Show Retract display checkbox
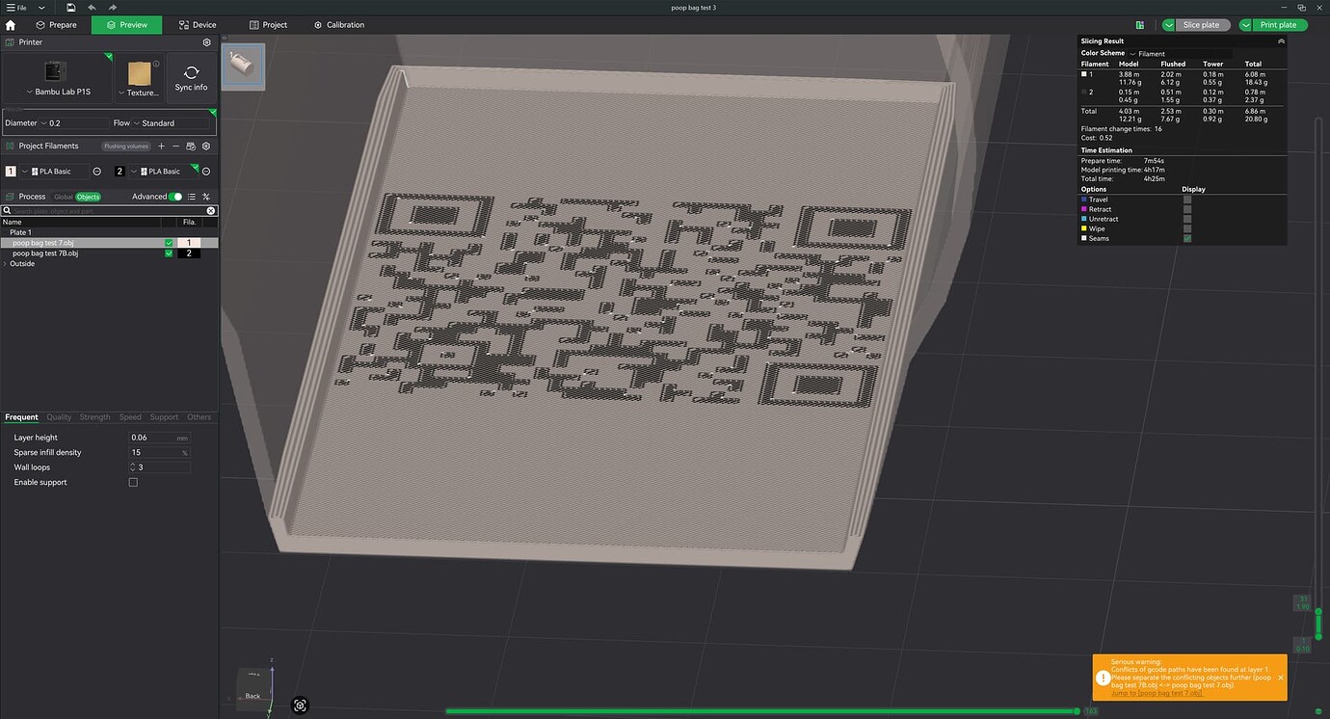Image resolution: width=1330 pixels, height=719 pixels. 1187,209
